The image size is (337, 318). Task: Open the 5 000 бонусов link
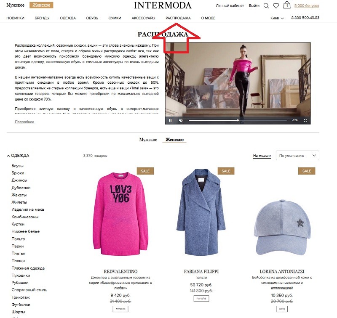point(307,6)
